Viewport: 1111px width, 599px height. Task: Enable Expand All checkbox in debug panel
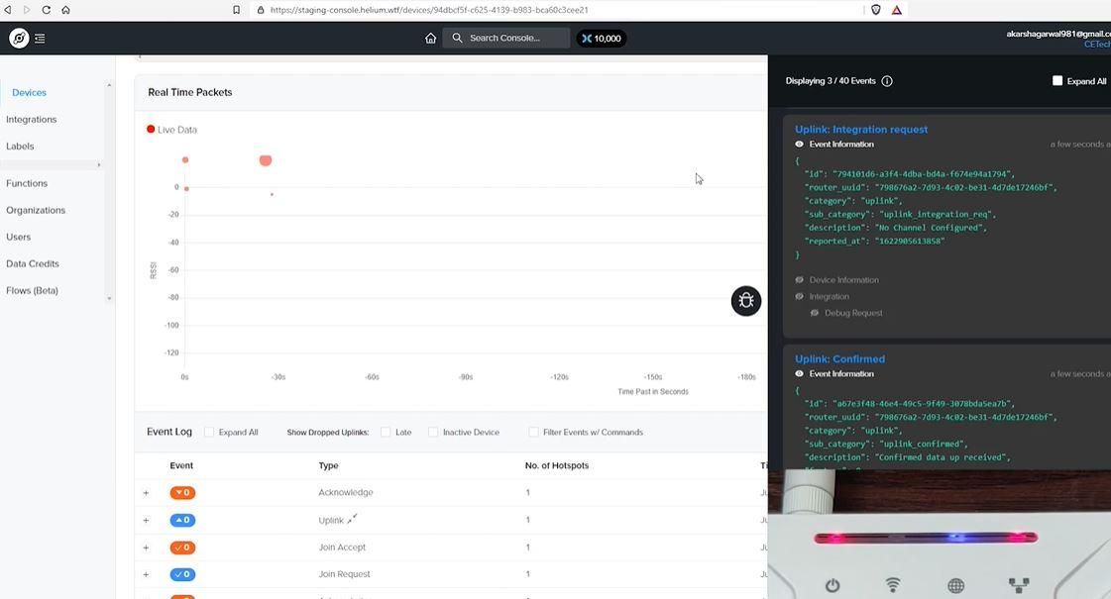(x=1057, y=81)
